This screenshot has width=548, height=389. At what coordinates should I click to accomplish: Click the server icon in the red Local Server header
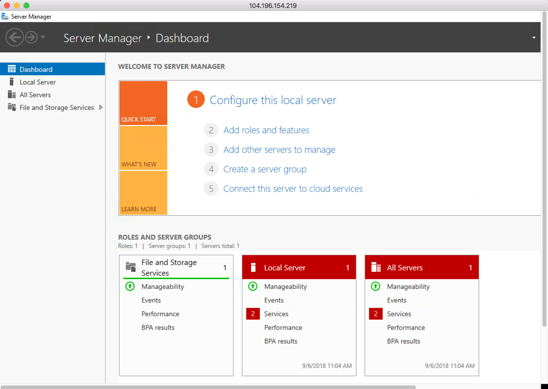(x=252, y=267)
